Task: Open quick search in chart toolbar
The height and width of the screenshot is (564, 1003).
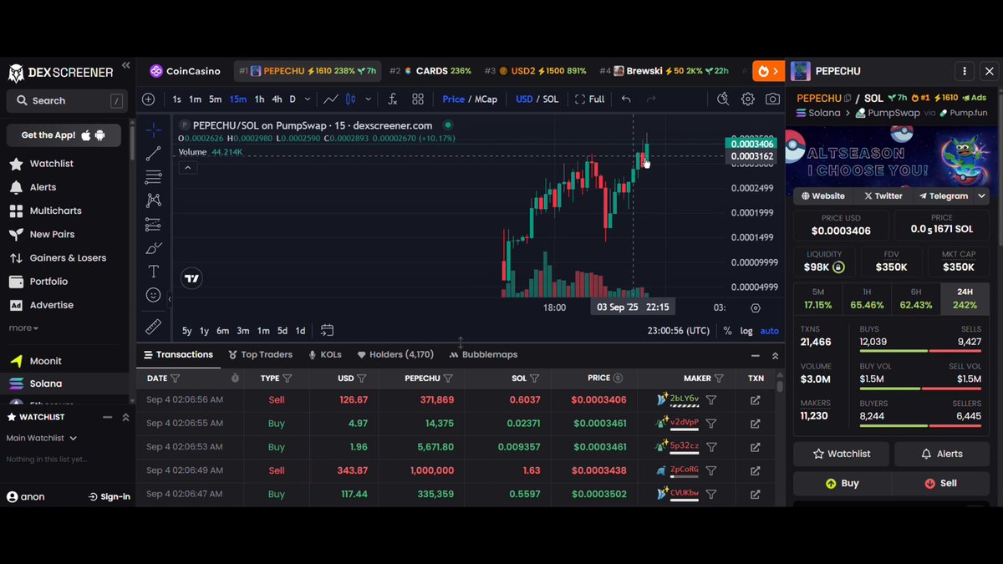Action: click(x=723, y=99)
